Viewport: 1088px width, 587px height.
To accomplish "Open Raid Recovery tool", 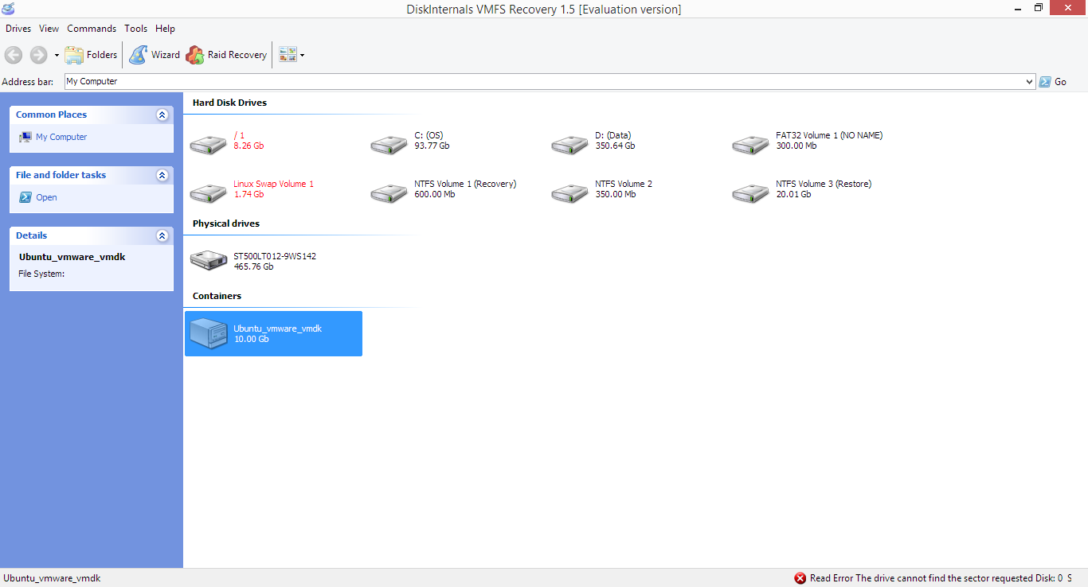I will click(x=226, y=55).
